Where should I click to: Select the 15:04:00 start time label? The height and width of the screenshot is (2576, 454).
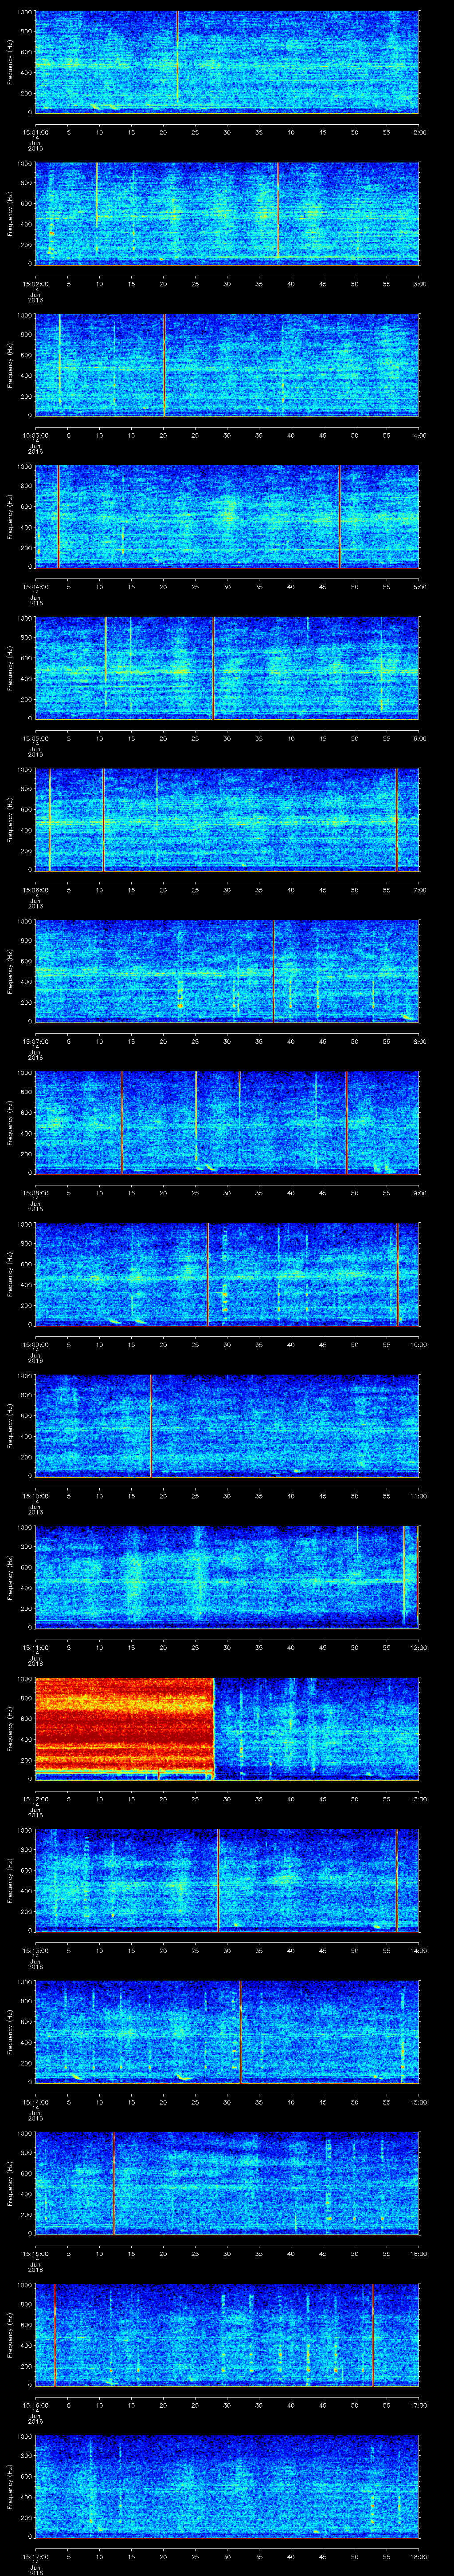[35, 587]
